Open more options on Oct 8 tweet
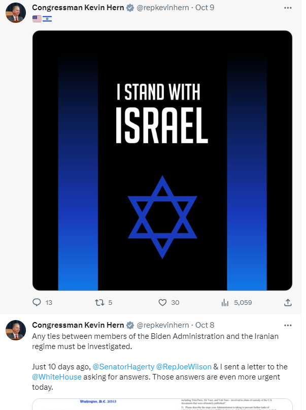Screen dimensions: 306x410 288,325
